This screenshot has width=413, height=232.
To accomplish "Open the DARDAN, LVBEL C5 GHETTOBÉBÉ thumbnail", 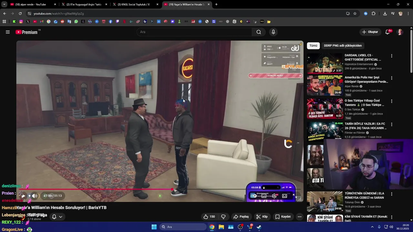I will pos(325,63).
